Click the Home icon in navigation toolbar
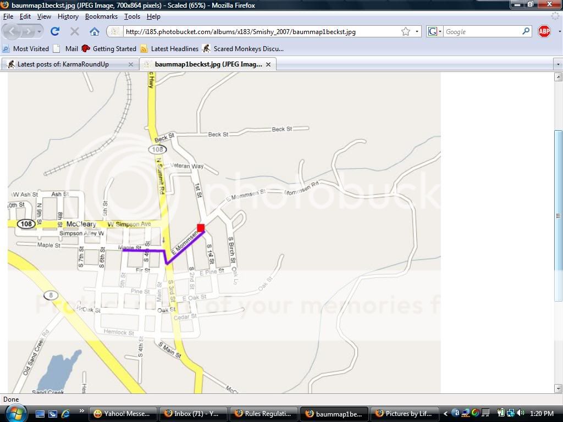Viewport: 563px width, 422px height. tap(95, 31)
